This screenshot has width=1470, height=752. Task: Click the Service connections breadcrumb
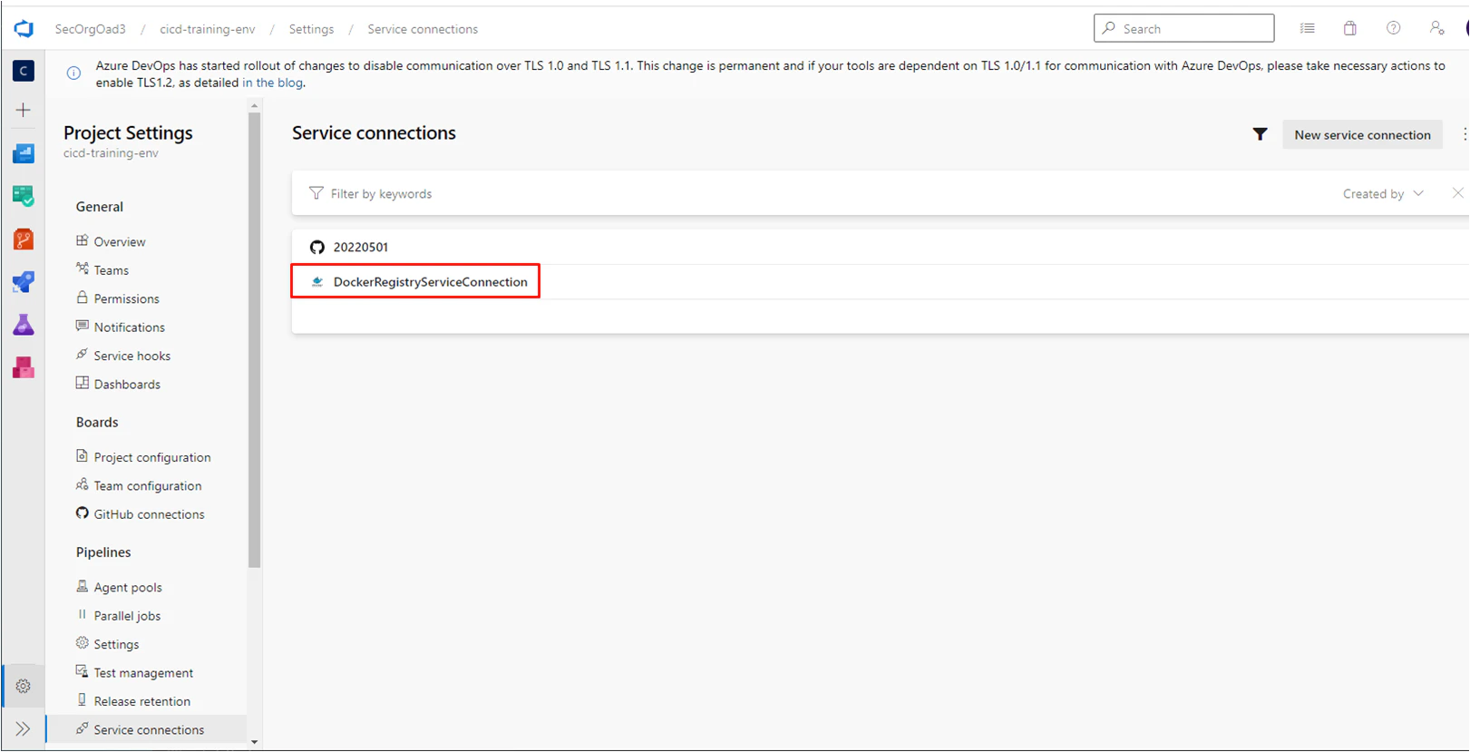pyautogui.click(x=423, y=29)
